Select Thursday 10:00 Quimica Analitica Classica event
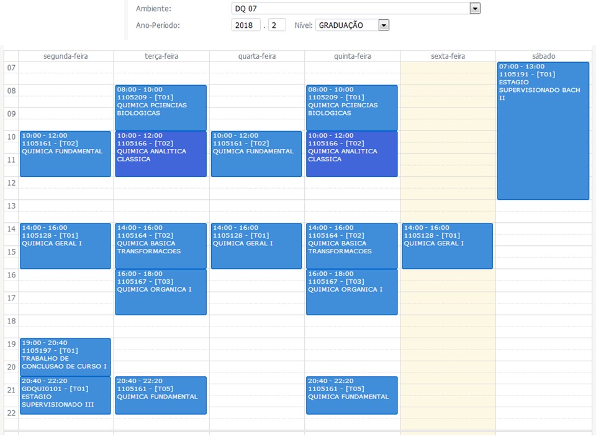 pyautogui.click(x=351, y=154)
